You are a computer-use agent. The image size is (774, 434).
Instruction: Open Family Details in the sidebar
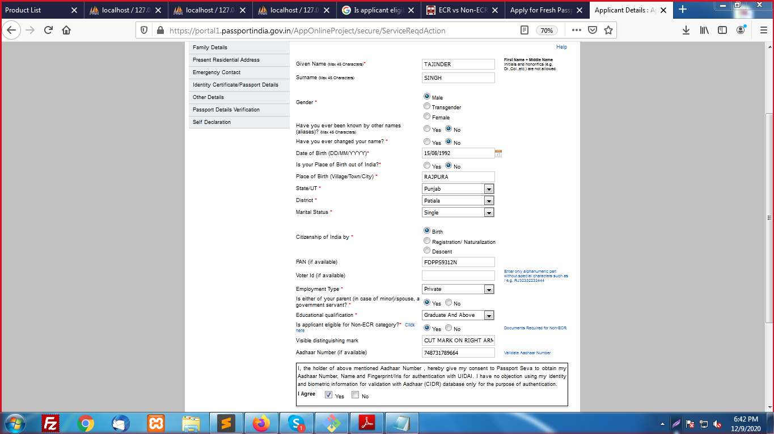(x=210, y=48)
